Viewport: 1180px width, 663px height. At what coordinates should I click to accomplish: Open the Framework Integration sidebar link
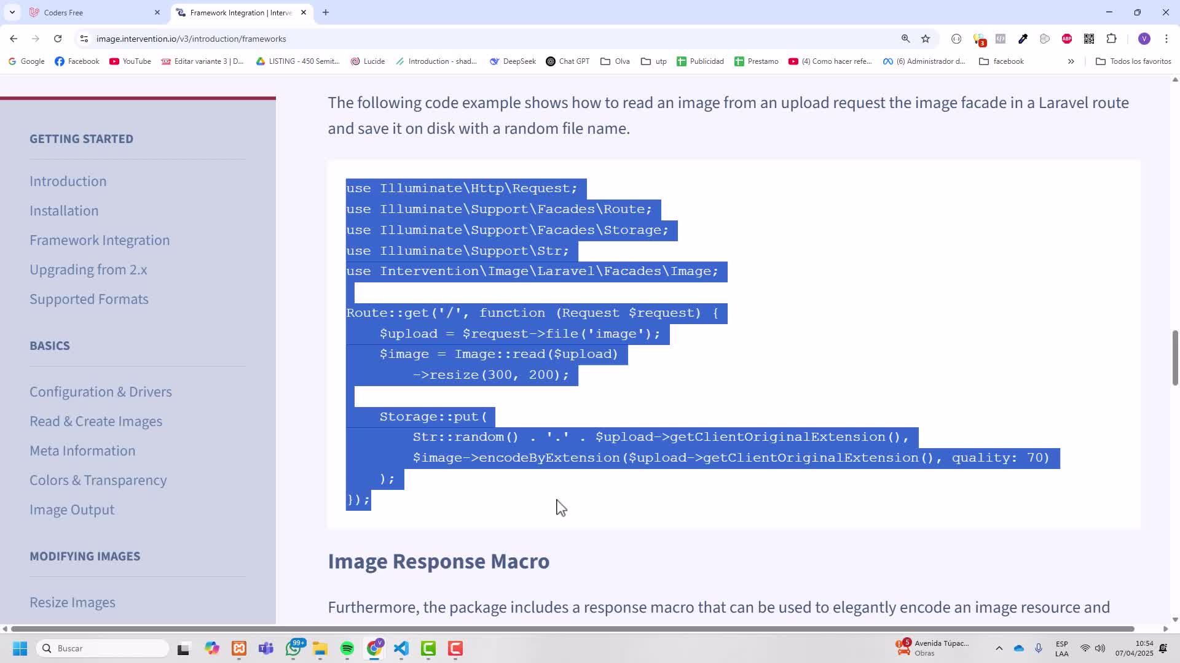click(100, 240)
